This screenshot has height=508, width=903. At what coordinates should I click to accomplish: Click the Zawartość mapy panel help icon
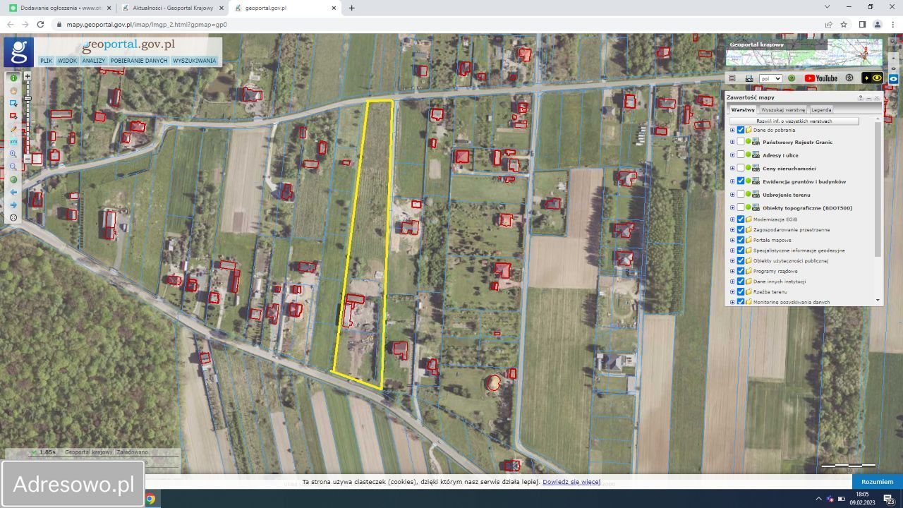click(861, 97)
